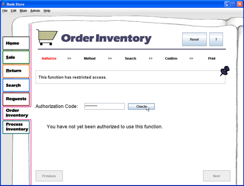Click the pushpin icon on the message box
244x186 pixels.
pyautogui.click(x=225, y=71)
